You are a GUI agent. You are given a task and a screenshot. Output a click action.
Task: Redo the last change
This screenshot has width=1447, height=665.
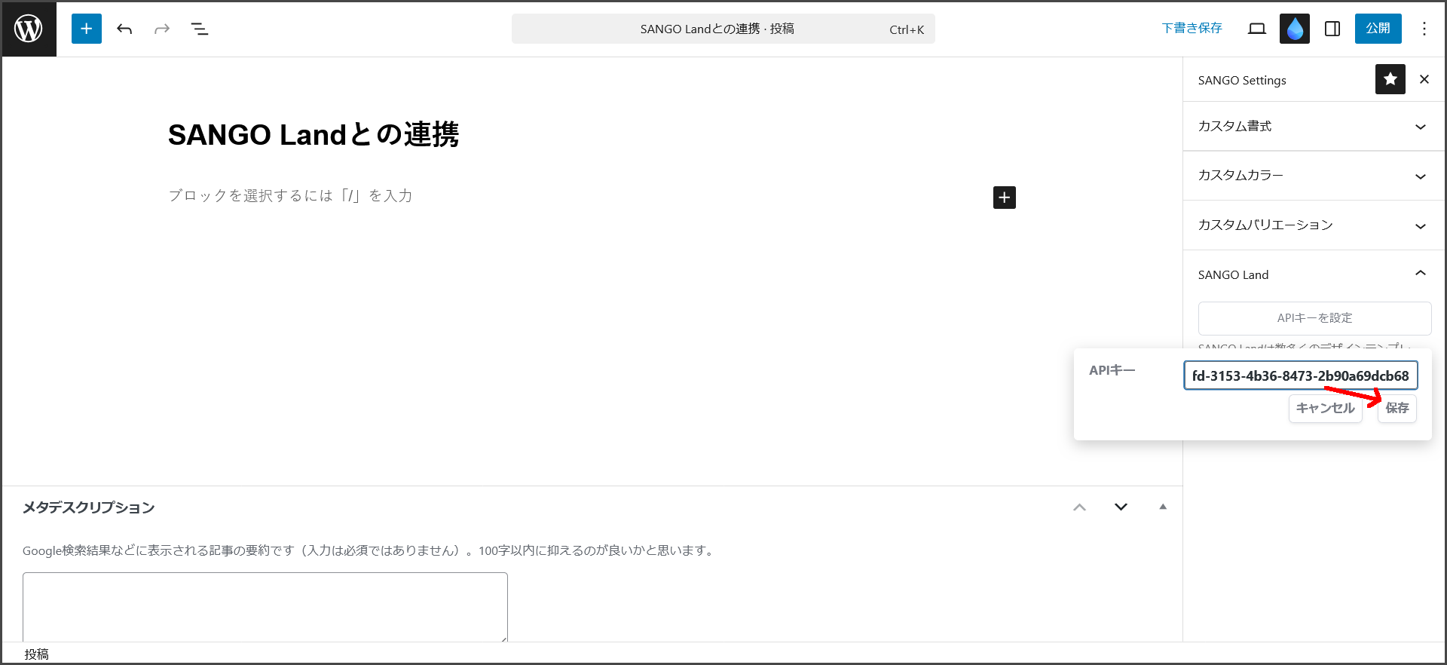[x=162, y=29]
